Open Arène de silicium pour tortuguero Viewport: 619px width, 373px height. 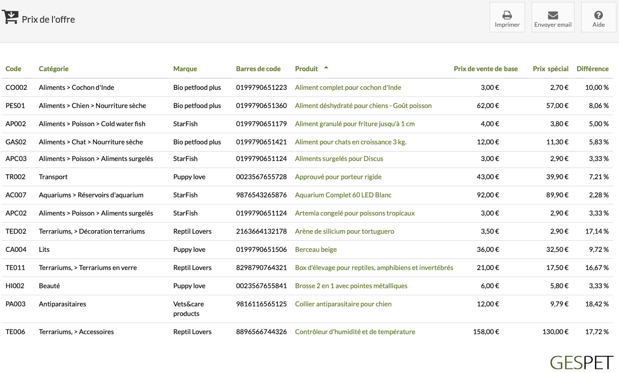click(345, 231)
